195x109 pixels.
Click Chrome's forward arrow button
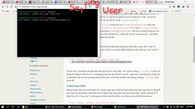coord(7,7)
